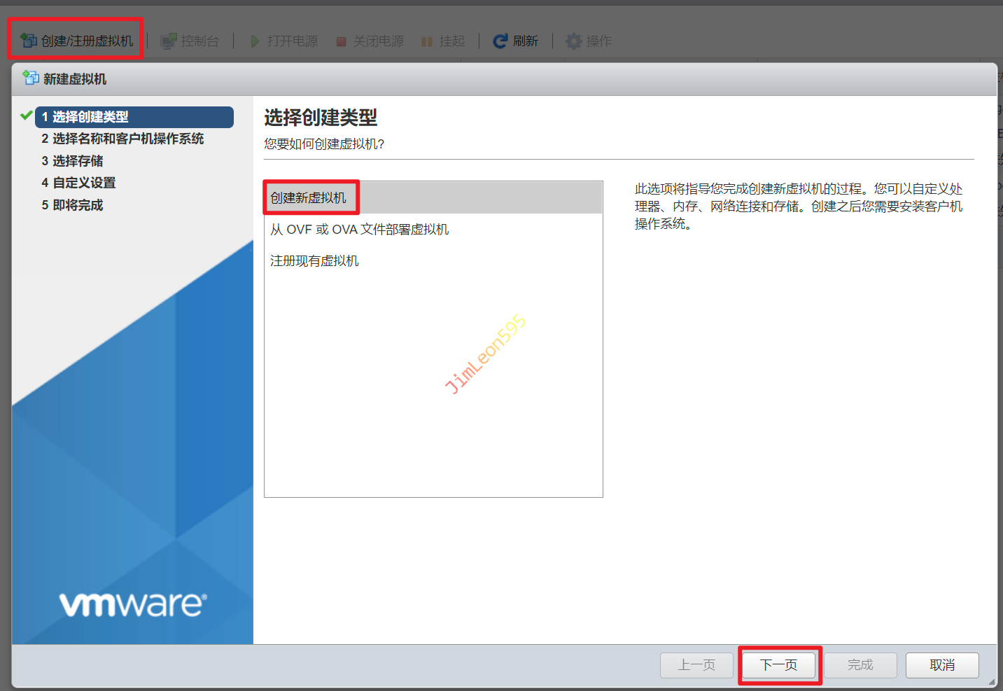Click the Suspend (挂起) pause icon

427,41
